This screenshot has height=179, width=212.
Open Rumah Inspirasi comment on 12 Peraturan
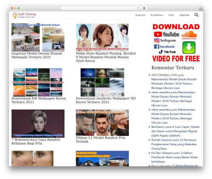(x=174, y=144)
